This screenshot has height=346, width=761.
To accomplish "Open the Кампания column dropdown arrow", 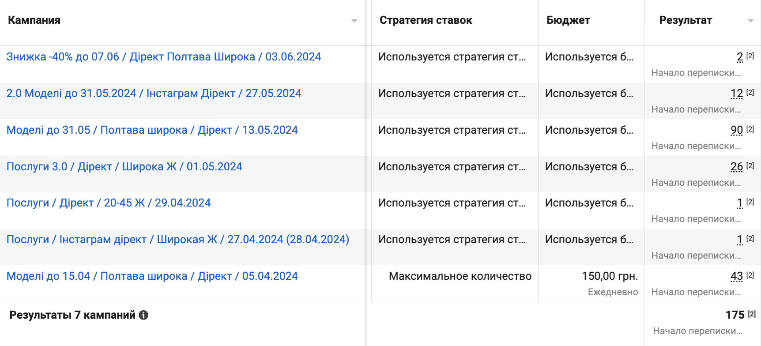I will pyautogui.click(x=354, y=21).
